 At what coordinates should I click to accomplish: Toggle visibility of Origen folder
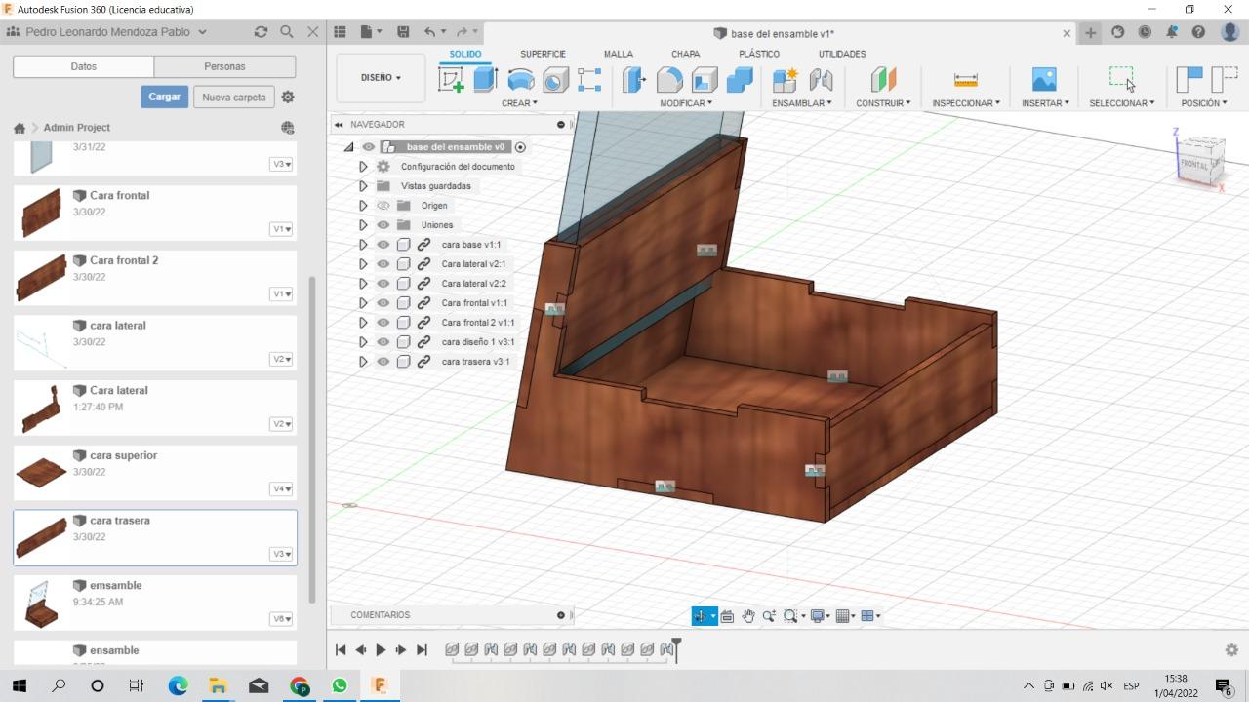[x=383, y=206]
